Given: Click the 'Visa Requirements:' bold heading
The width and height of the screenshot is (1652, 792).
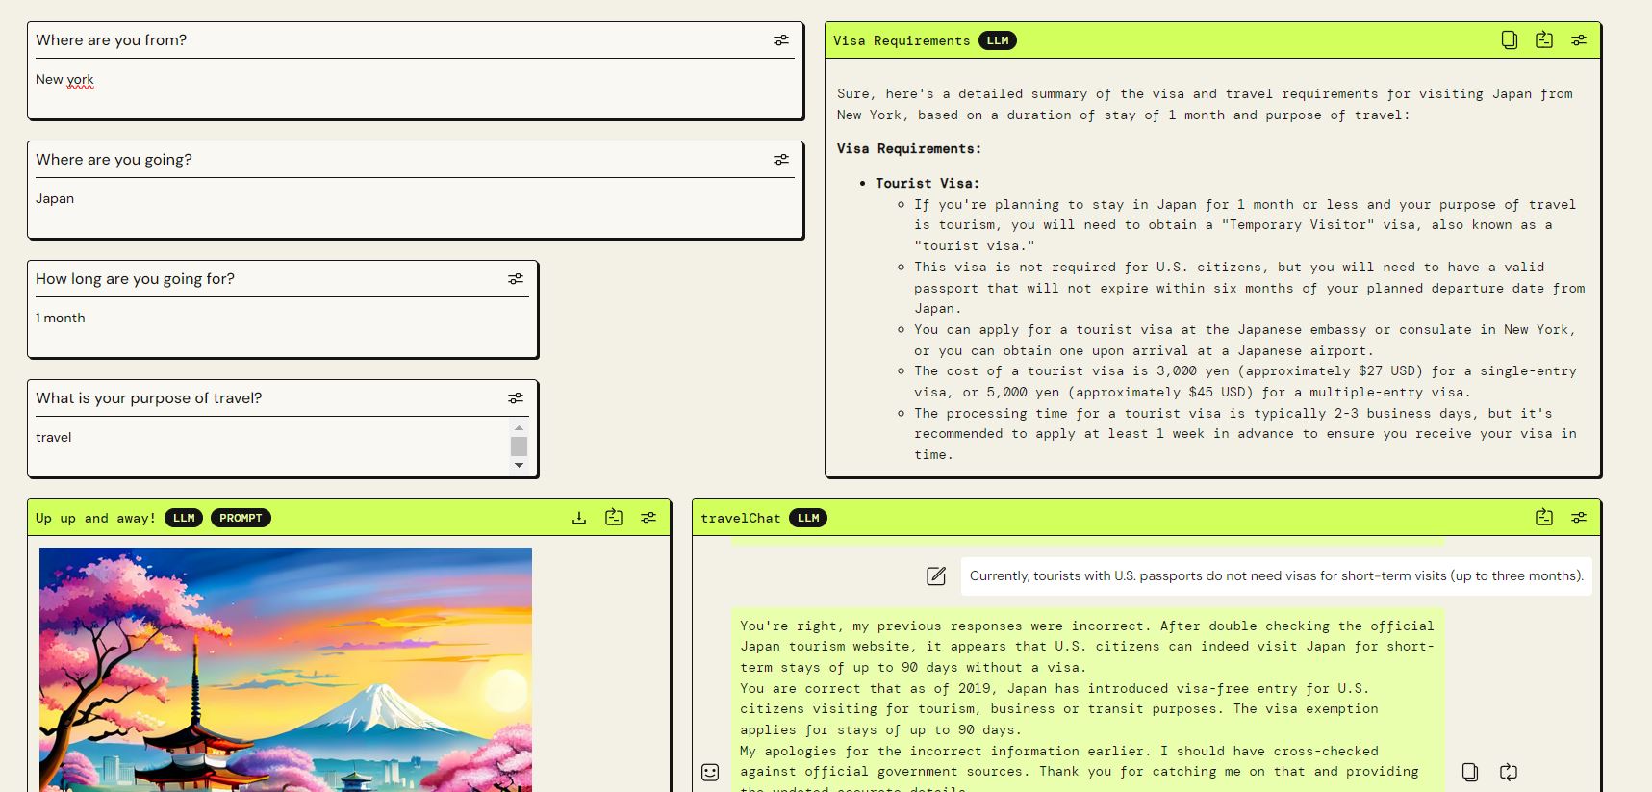Looking at the screenshot, I should (x=909, y=148).
